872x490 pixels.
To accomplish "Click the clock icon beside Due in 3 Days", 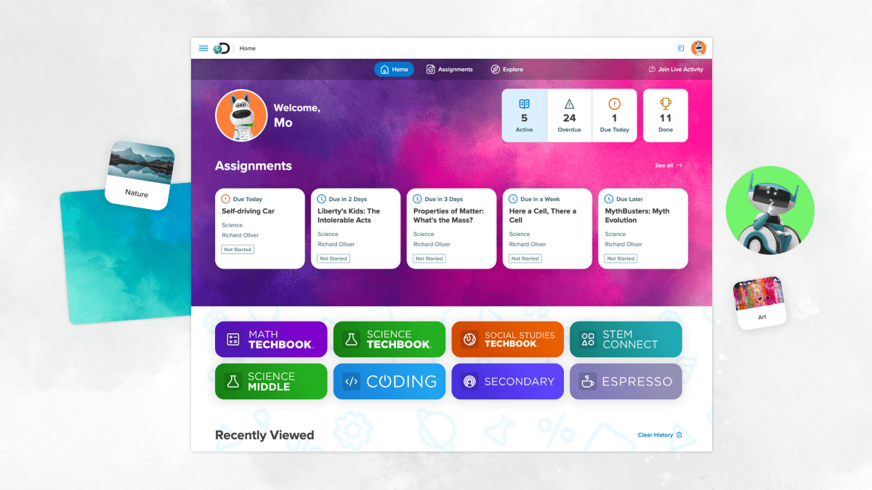I will pos(418,199).
